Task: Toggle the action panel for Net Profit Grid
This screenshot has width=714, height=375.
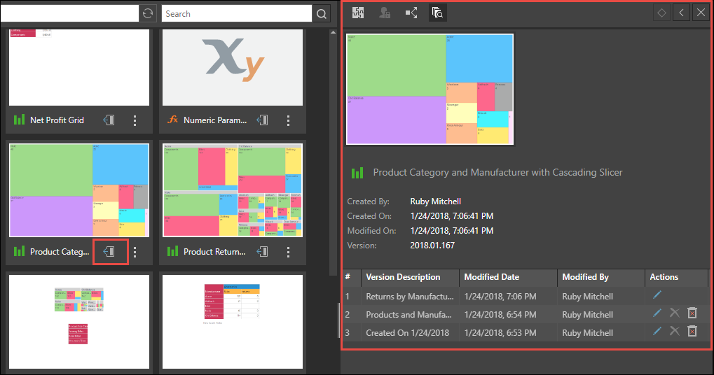Action: click(x=109, y=120)
